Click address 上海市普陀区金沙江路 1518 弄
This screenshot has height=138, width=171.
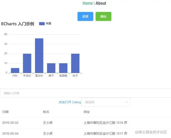tap(105, 123)
